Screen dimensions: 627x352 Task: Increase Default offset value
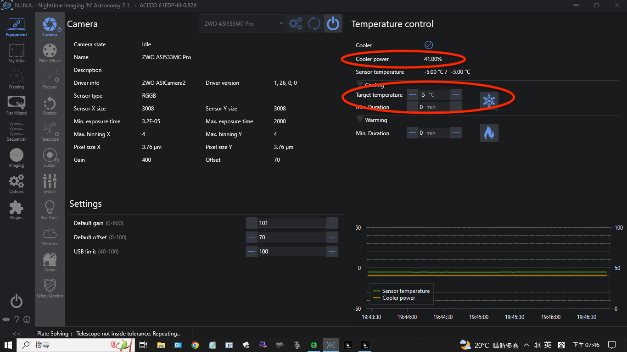pyautogui.click(x=332, y=237)
